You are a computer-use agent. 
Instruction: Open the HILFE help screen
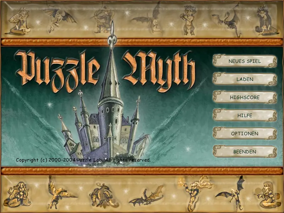[245, 115]
